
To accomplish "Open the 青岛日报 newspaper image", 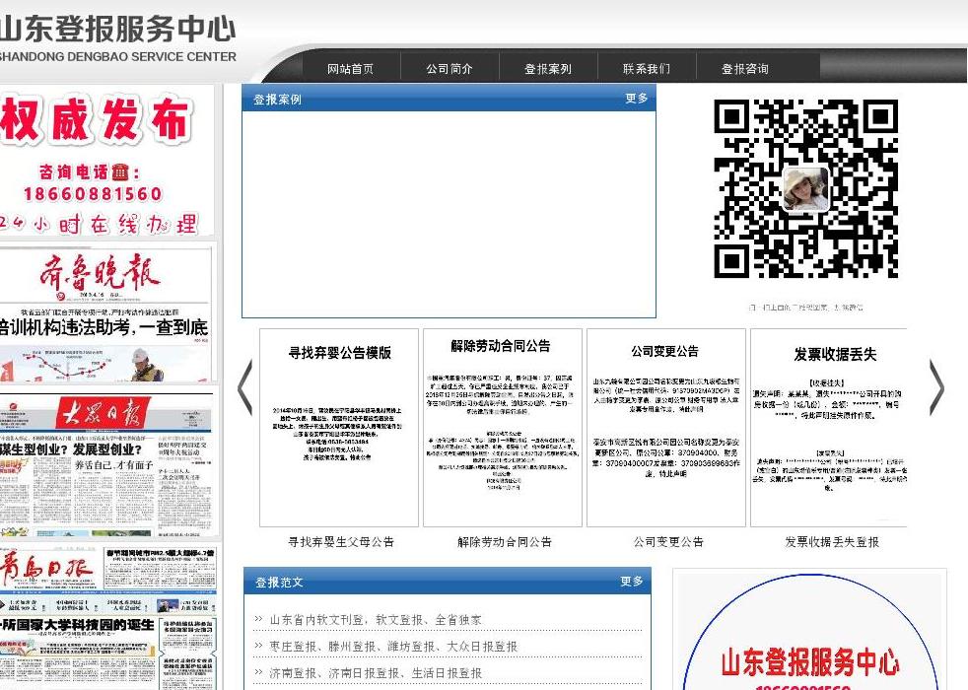I will [x=108, y=617].
